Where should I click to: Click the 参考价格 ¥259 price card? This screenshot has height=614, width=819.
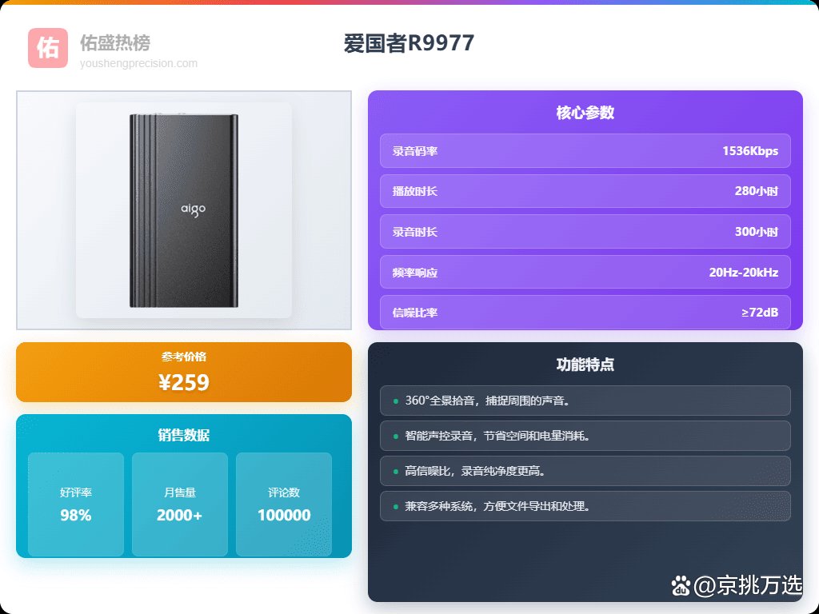point(184,373)
